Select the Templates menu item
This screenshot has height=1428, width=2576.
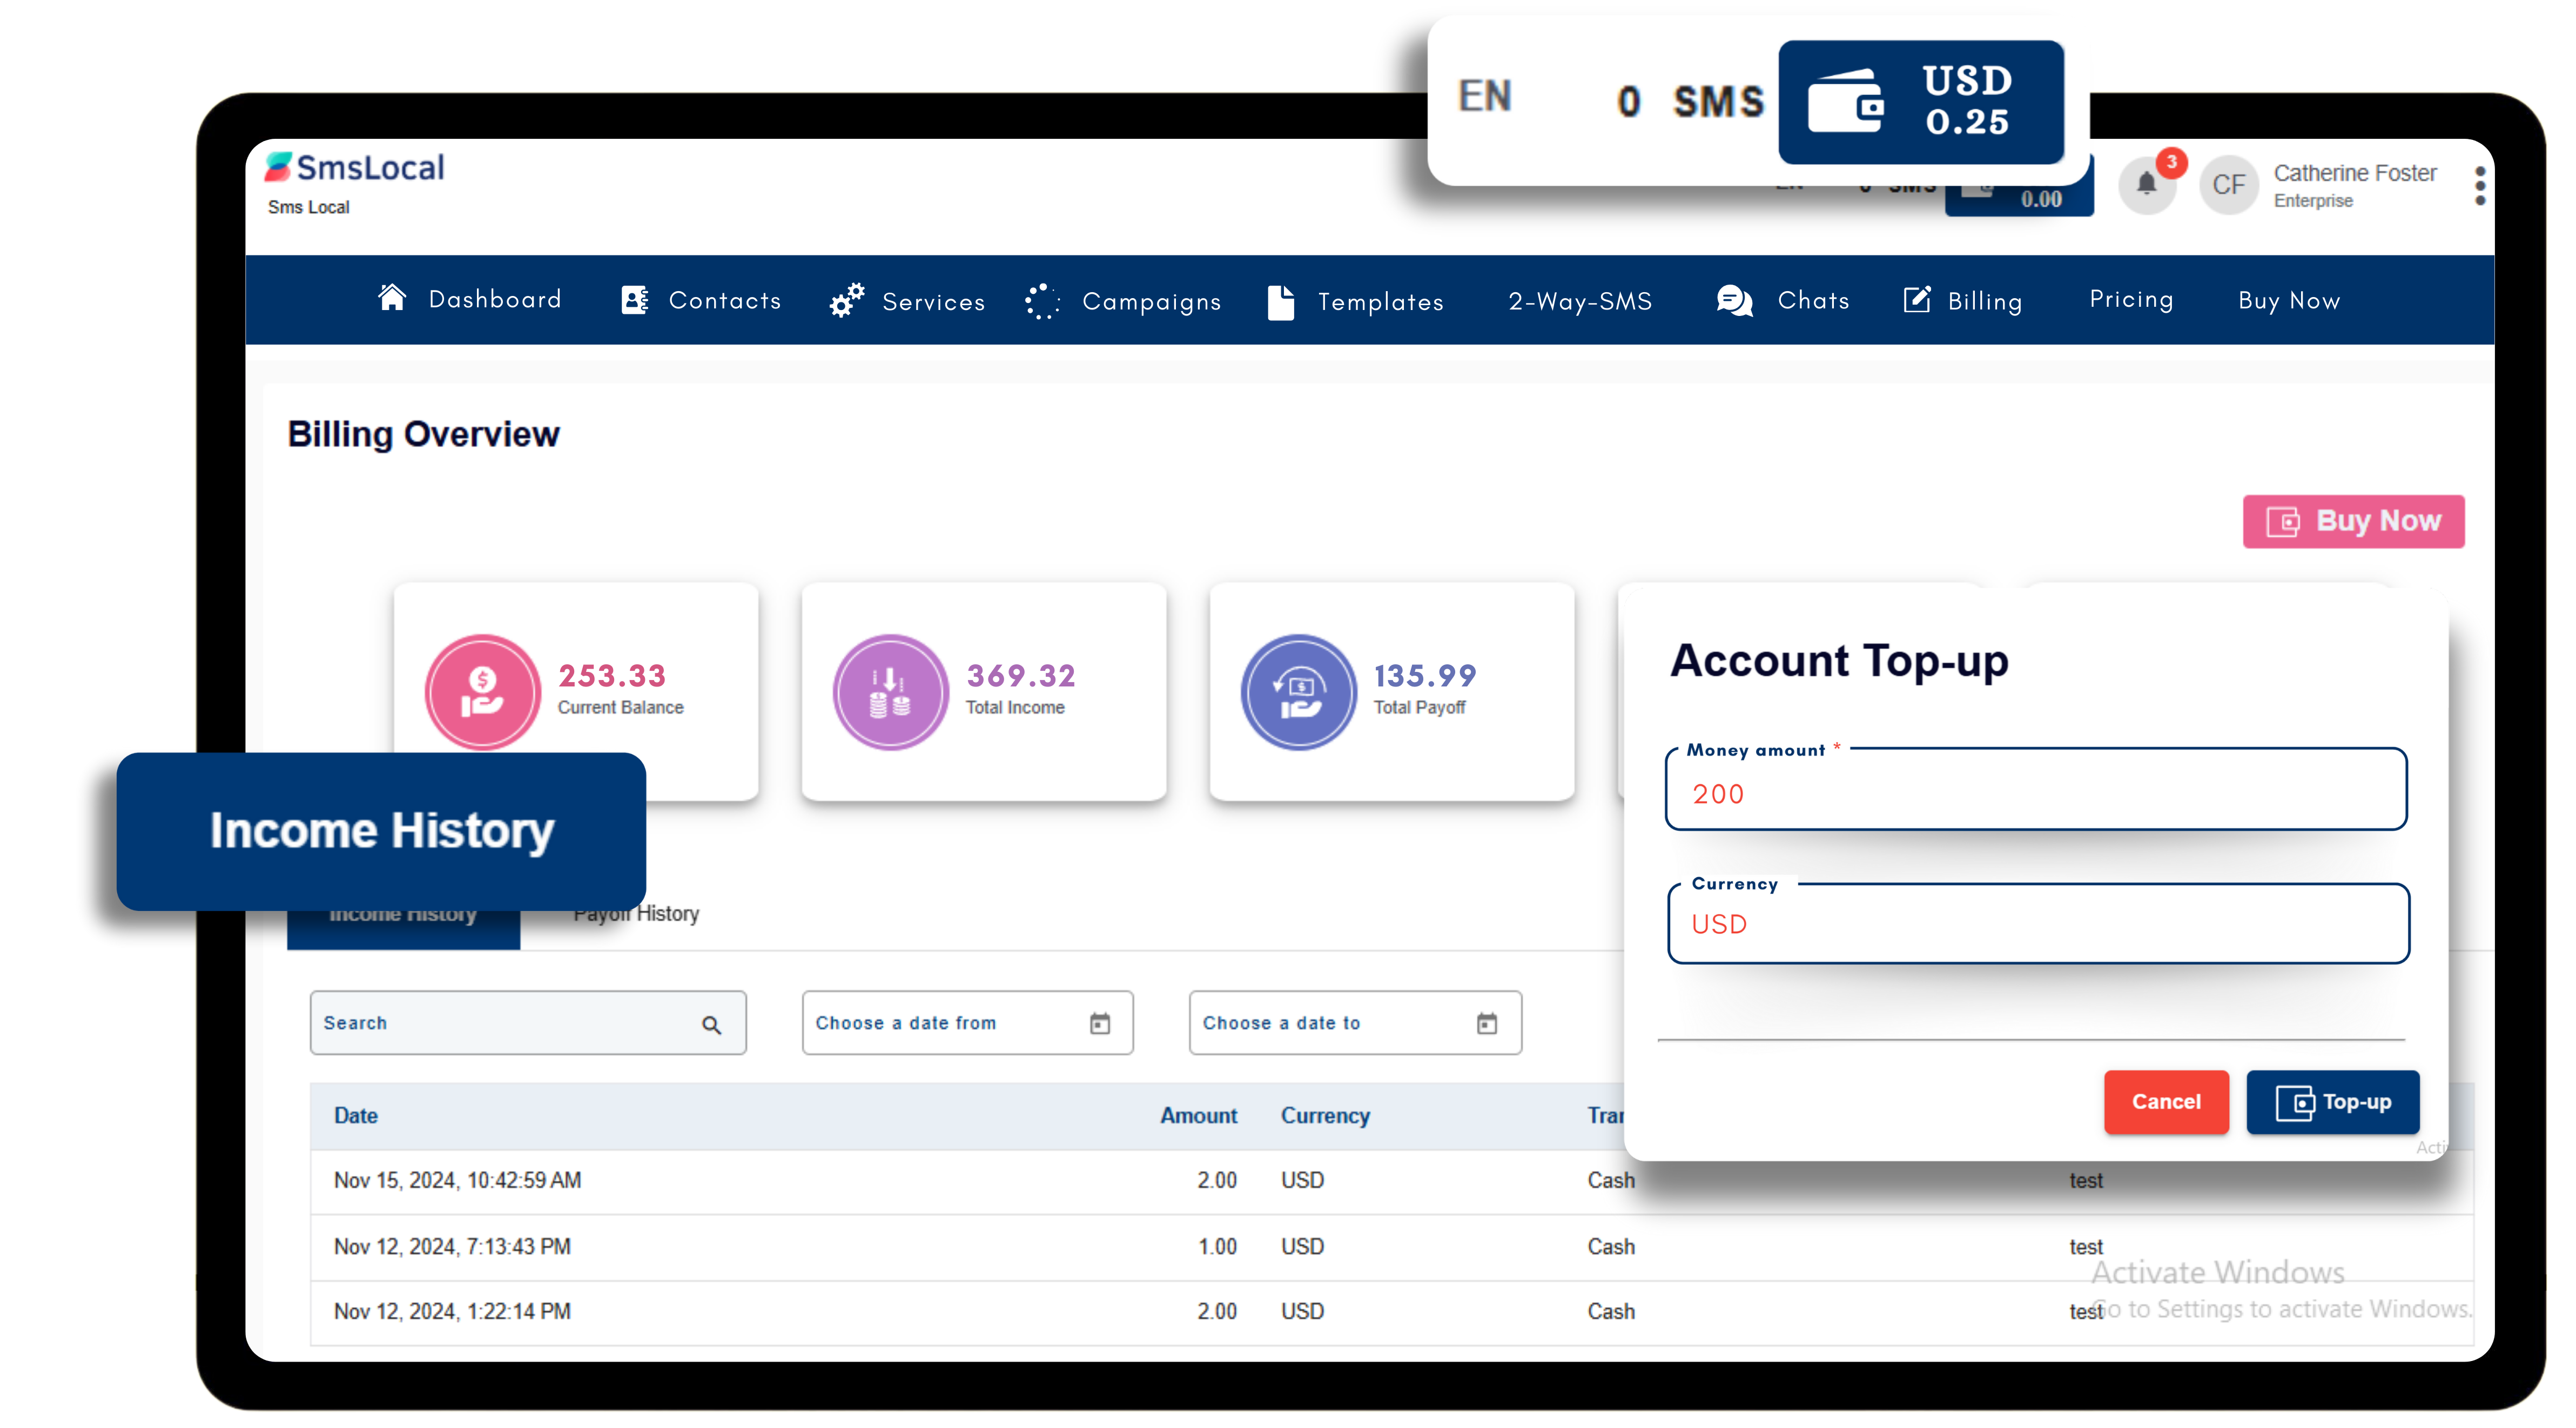[1380, 301]
